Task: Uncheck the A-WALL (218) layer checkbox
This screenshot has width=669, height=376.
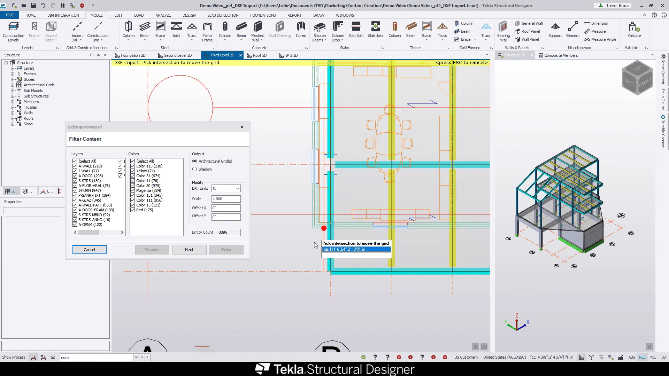Action: pyautogui.click(x=75, y=166)
